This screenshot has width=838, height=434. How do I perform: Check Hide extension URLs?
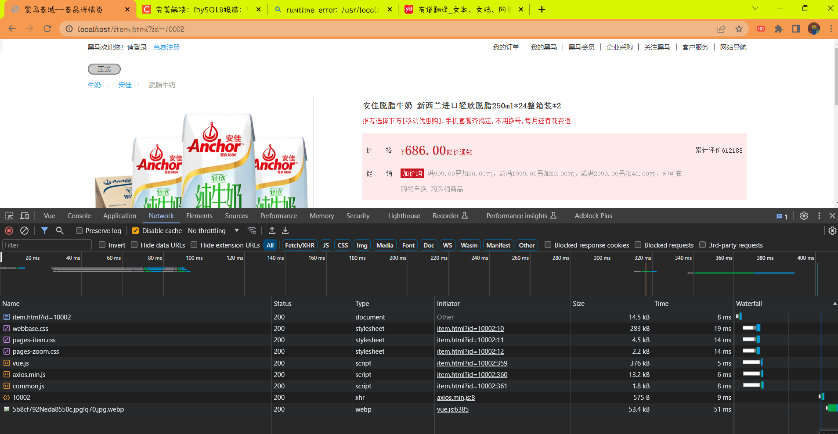194,245
